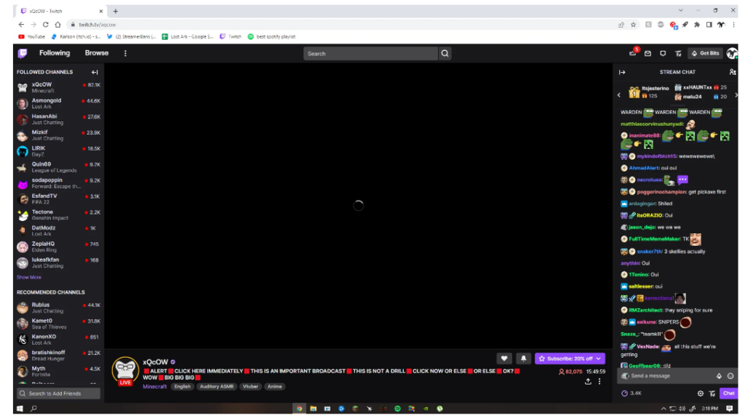Open the Notifications inbox icon
This screenshot has width=745, height=418.
(x=648, y=54)
